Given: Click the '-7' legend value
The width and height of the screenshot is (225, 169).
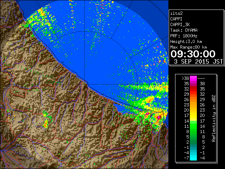Looking at the screenshot, I should point(186,158).
